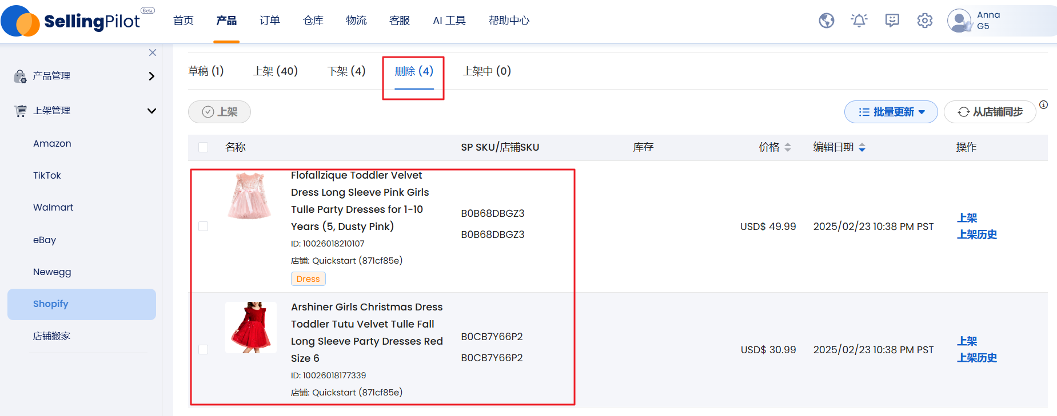The image size is (1057, 416).
Task: Open 帮助中心 in top navigation
Action: tap(509, 21)
